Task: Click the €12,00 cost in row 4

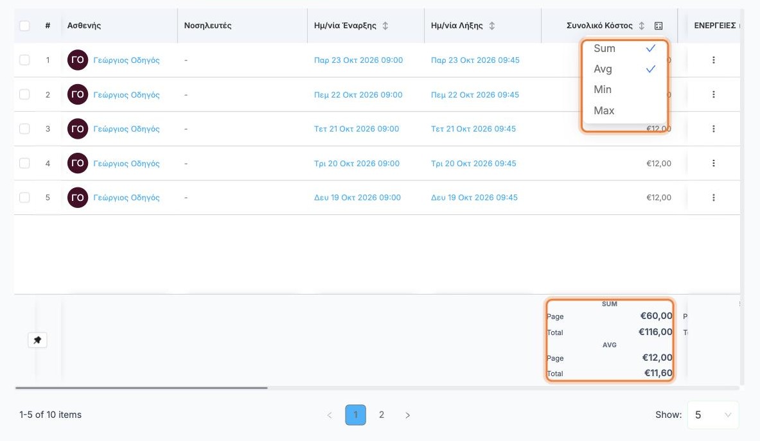Action: click(658, 163)
